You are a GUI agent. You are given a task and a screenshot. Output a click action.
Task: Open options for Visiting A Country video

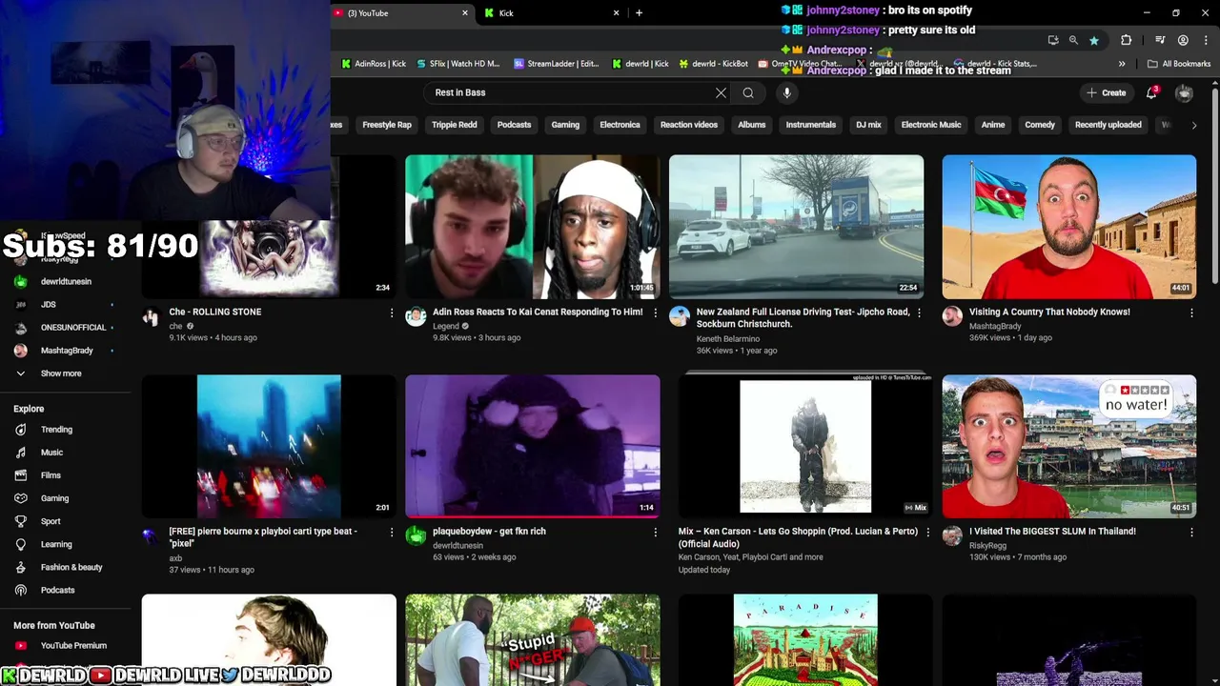coord(1191,313)
